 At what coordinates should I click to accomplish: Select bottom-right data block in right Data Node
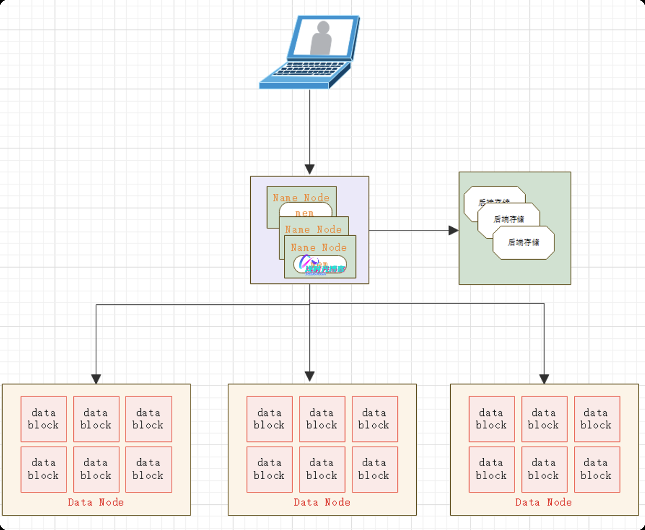pyautogui.click(x=597, y=469)
